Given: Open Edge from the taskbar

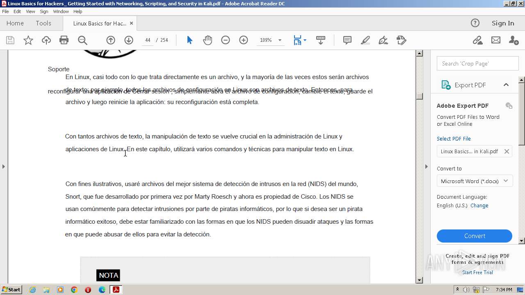Looking at the screenshot, I should (102, 290).
